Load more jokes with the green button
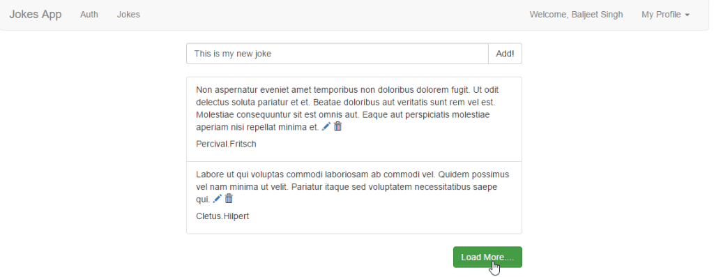 pos(487,257)
